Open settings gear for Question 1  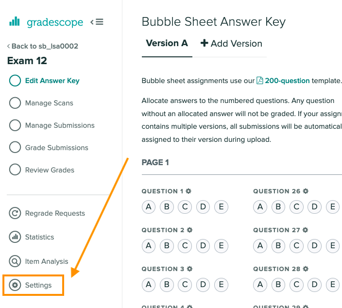(188, 191)
